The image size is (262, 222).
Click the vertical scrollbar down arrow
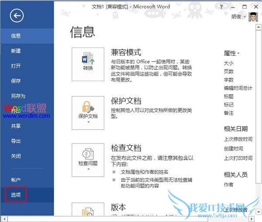coord(259,212)
